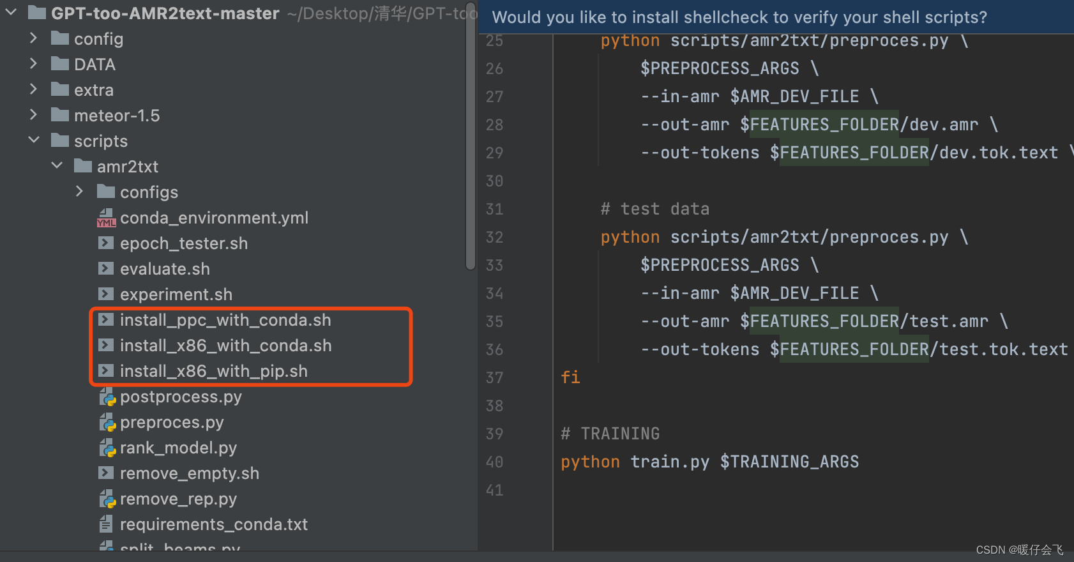Select rank_model.py file name
Viewport: 1074px width, 562px height.
point(179,448)
